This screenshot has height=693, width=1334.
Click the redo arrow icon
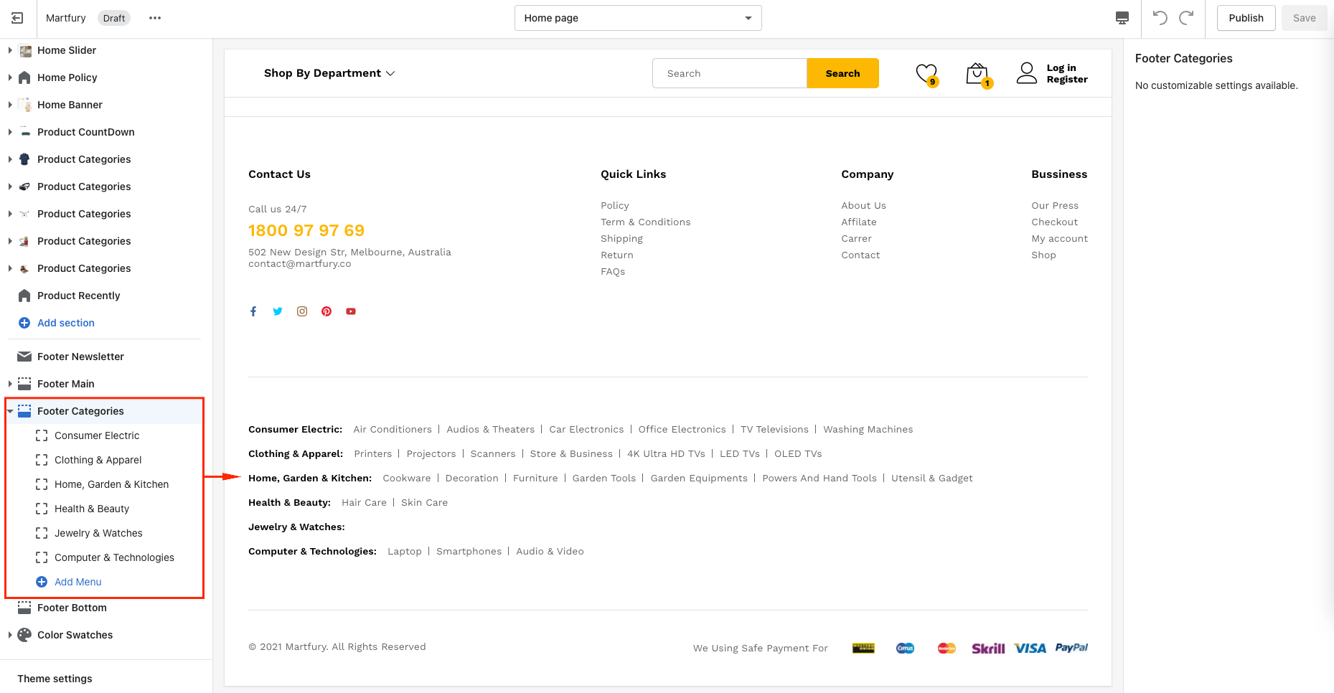click(x=1186, y=18)
